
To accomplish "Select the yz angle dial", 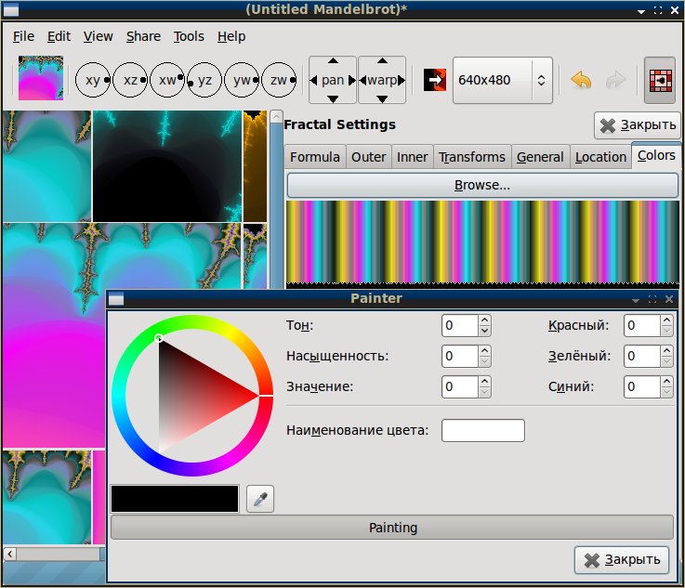I will [204, 80].
